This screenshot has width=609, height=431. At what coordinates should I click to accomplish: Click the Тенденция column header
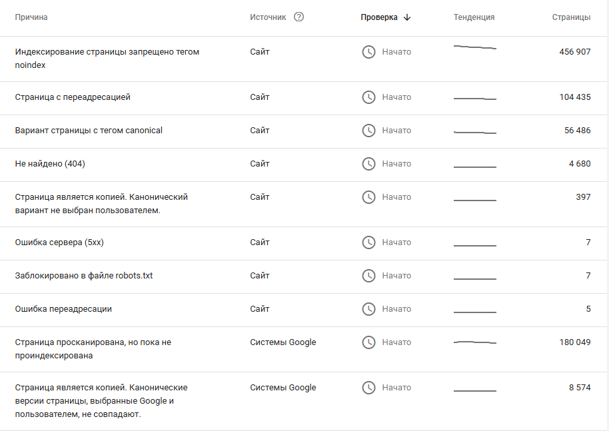click(474, 17)
